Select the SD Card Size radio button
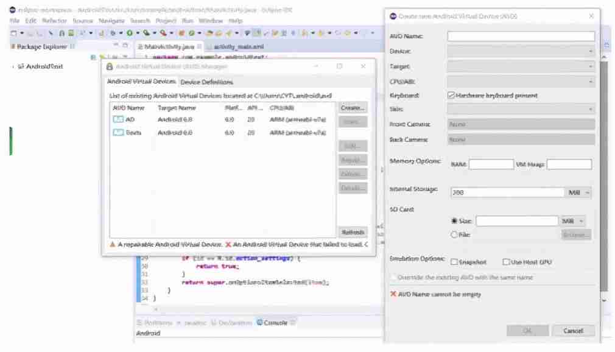 coord(454,221)
